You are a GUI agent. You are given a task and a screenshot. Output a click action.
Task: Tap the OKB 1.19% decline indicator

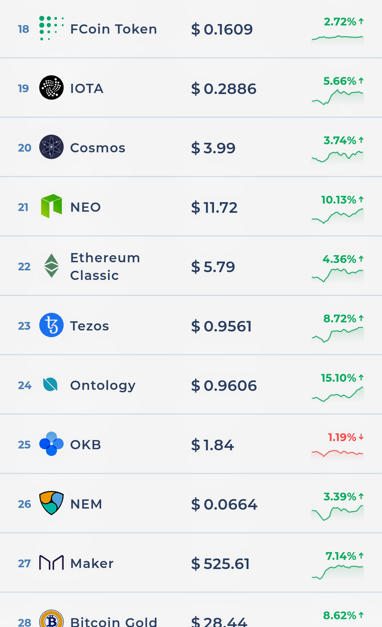point(345,437)
